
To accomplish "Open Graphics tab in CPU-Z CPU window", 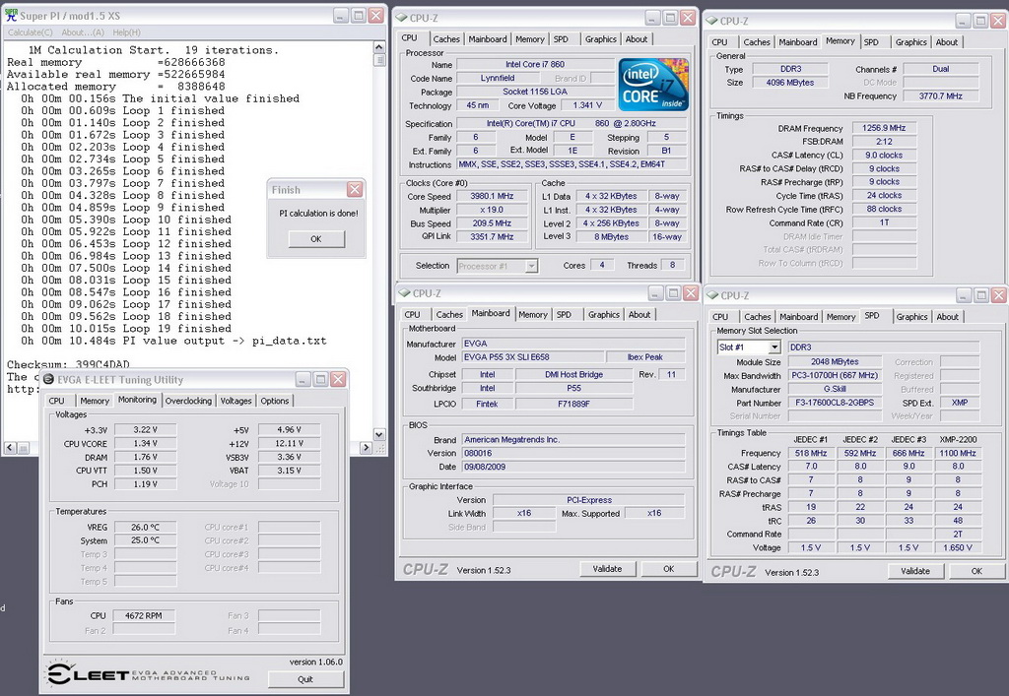I will (600, 39).
